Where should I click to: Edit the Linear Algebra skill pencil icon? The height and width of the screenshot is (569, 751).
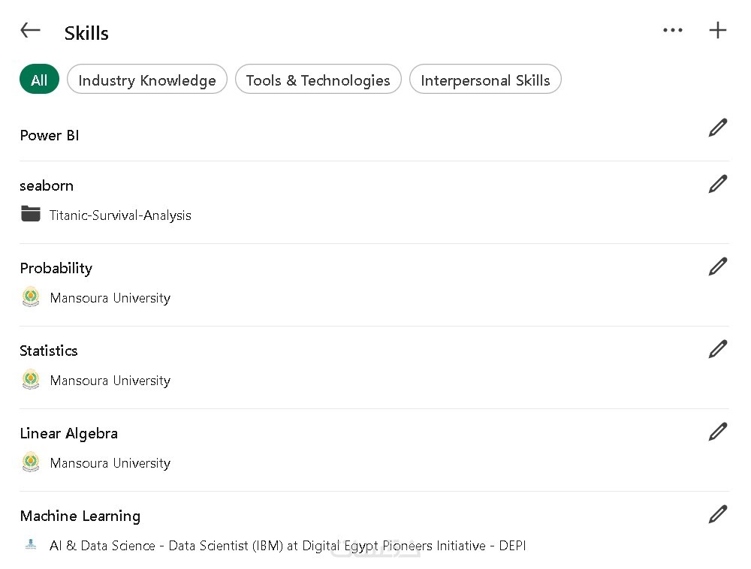718,432
